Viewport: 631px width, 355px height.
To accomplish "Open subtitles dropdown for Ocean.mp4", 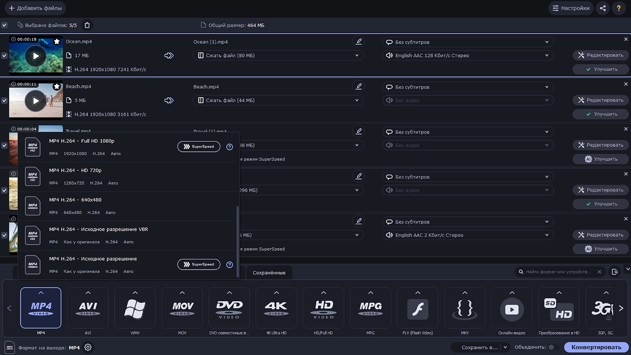I will coord(468,42).
